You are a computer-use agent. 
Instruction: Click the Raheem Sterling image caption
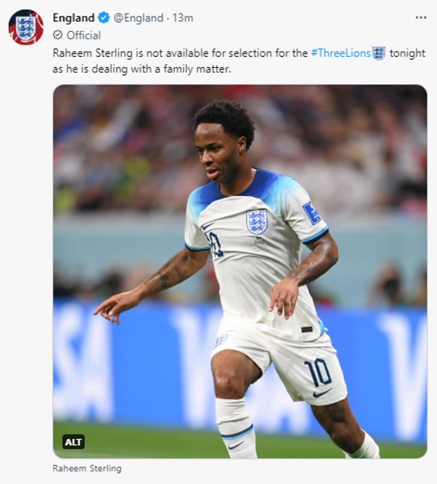87,468
